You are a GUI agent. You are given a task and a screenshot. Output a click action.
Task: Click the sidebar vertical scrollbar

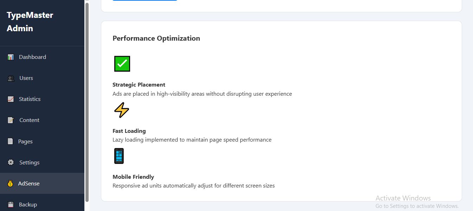point(87,102)
